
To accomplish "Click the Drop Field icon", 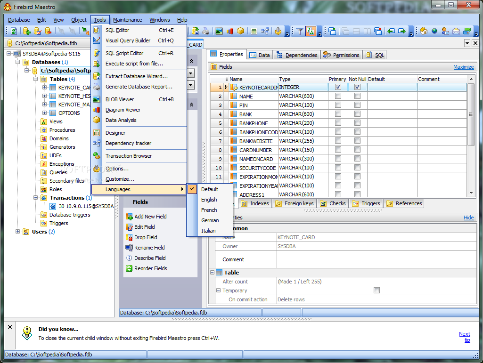I will pos(129,237).
